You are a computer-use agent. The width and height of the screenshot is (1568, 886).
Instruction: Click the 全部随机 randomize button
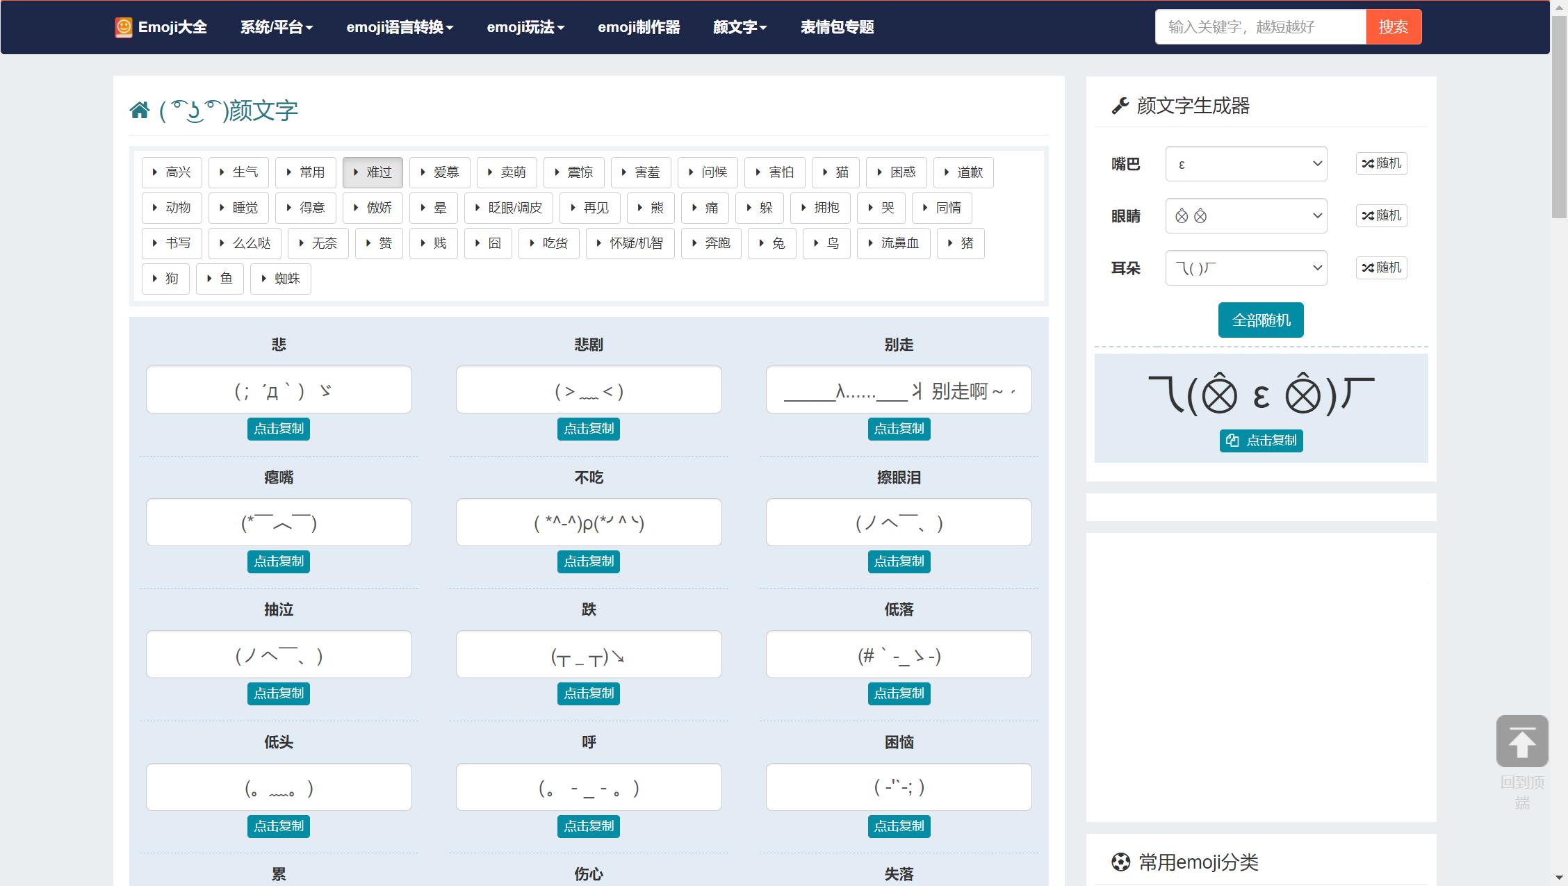1260,320
